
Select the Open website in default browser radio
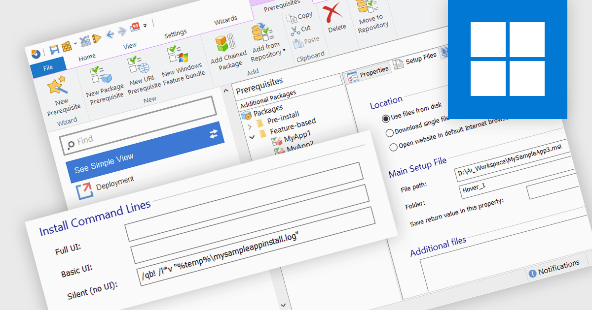pos(393,147)
